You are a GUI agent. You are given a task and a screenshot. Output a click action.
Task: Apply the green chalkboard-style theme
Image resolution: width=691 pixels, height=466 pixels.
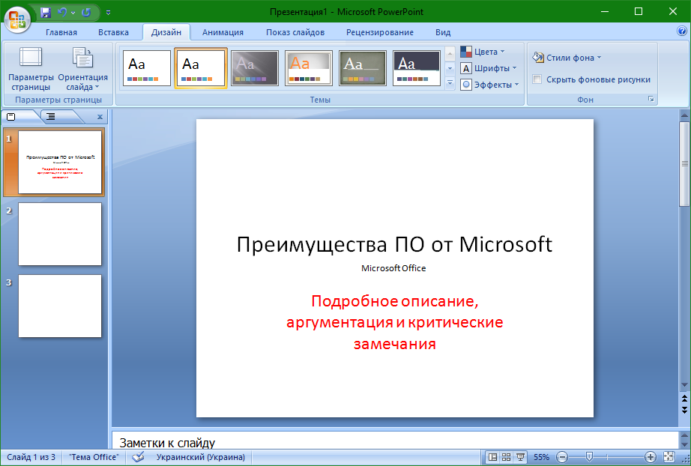(363, 68)
